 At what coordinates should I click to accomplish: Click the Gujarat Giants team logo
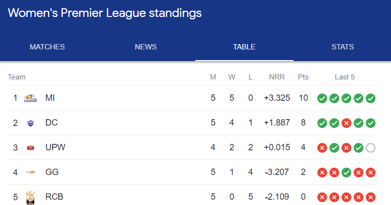[31, 172]
